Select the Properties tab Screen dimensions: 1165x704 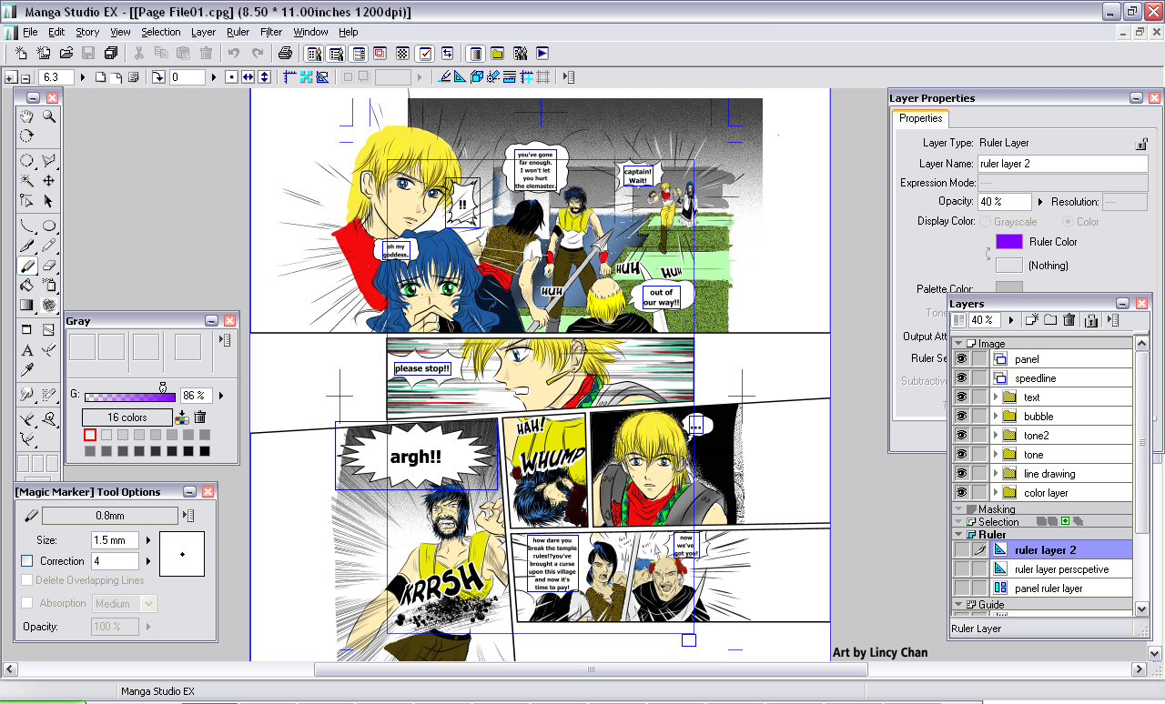pyautogui.click(x=921, y=118)
